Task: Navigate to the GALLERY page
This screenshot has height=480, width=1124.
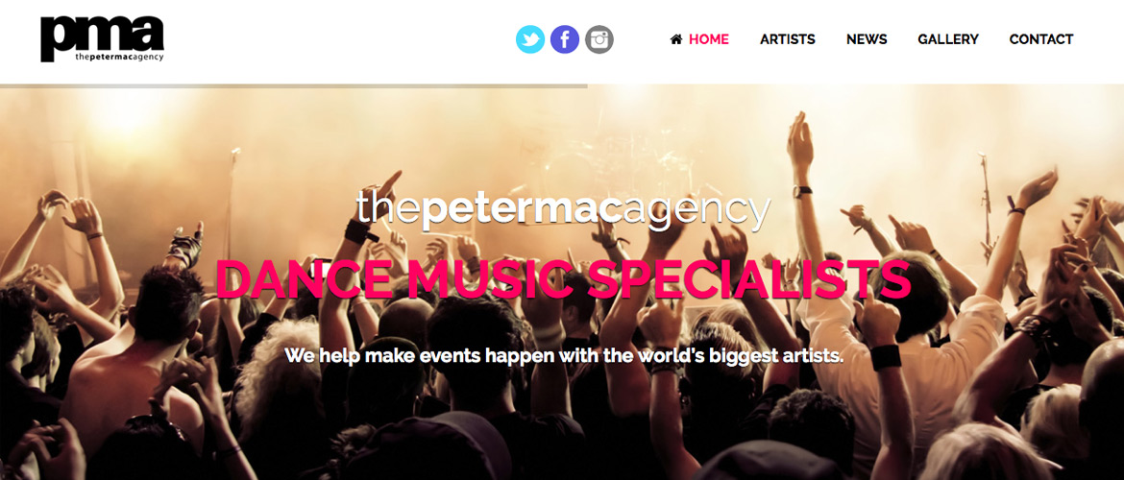Action: pyautogui.click(x=947, y=39)
